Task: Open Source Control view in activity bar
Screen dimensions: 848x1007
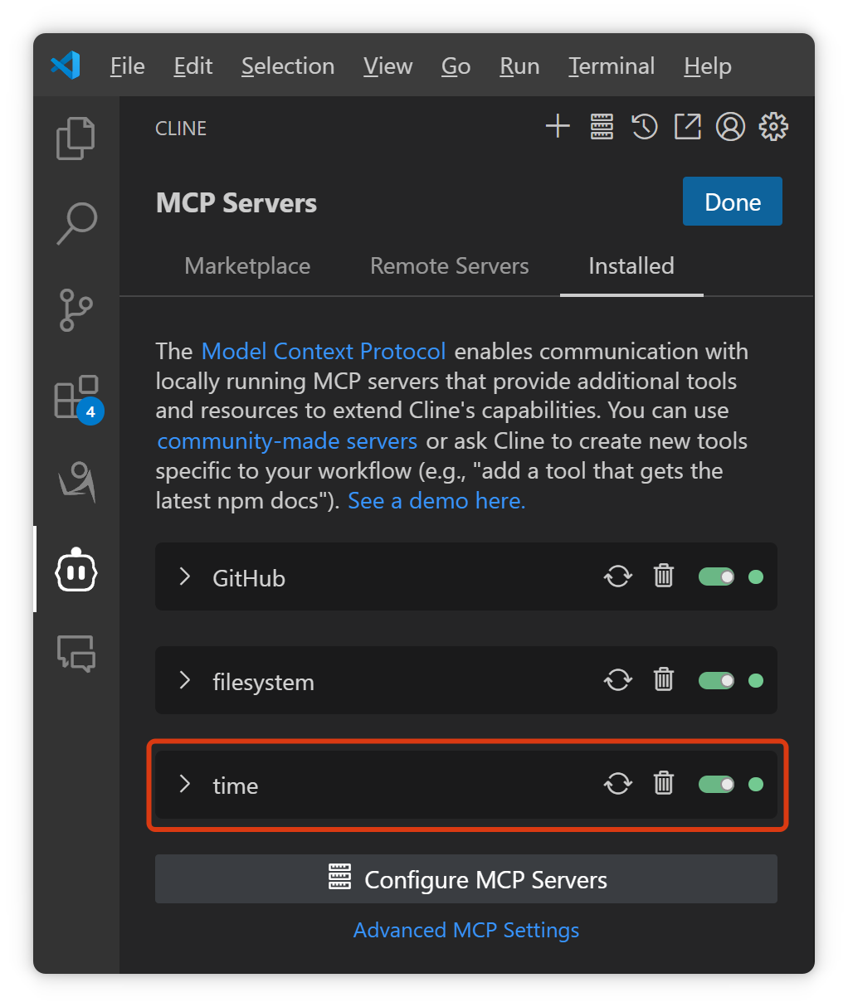Action: pos(76,310)
